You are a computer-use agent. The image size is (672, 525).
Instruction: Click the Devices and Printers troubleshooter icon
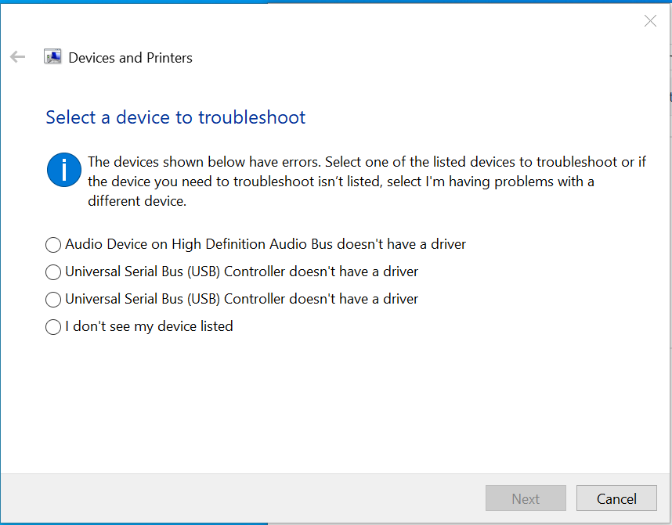[53, 57]
